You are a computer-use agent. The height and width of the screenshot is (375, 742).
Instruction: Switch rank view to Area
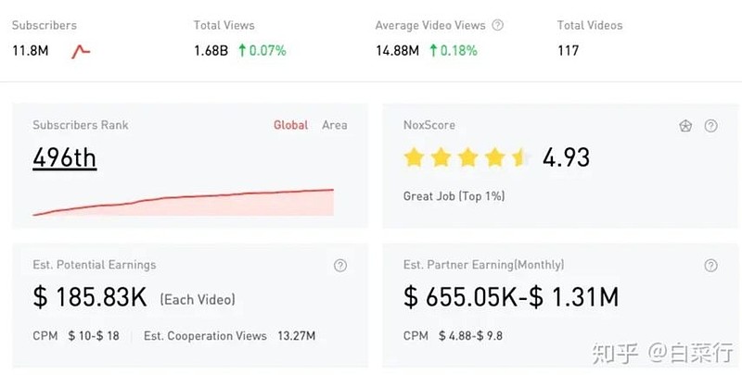click(x=335, y=125)
